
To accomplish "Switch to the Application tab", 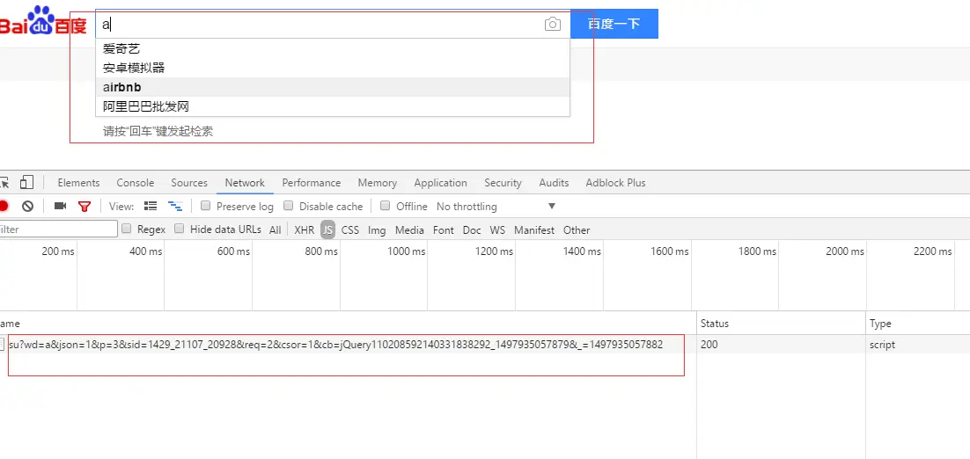I will click(x=440, y=183).
